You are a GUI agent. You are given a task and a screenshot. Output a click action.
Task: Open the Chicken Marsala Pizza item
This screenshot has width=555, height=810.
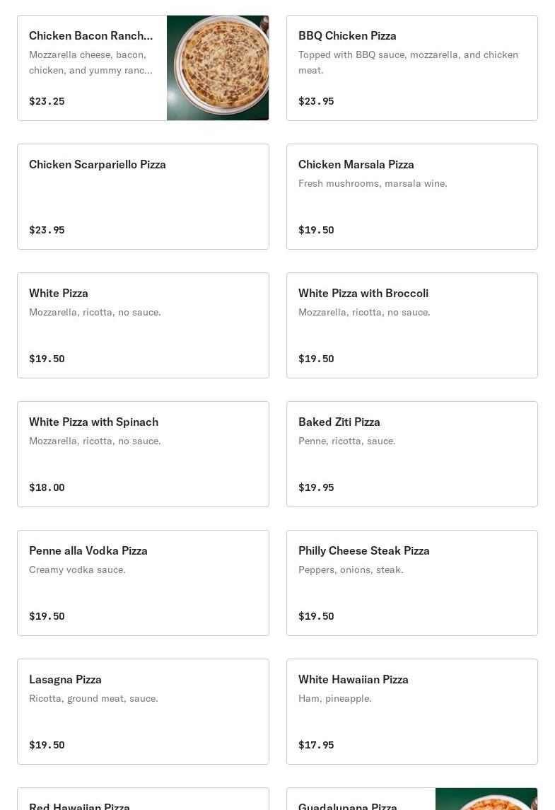[x=412, y=196]
